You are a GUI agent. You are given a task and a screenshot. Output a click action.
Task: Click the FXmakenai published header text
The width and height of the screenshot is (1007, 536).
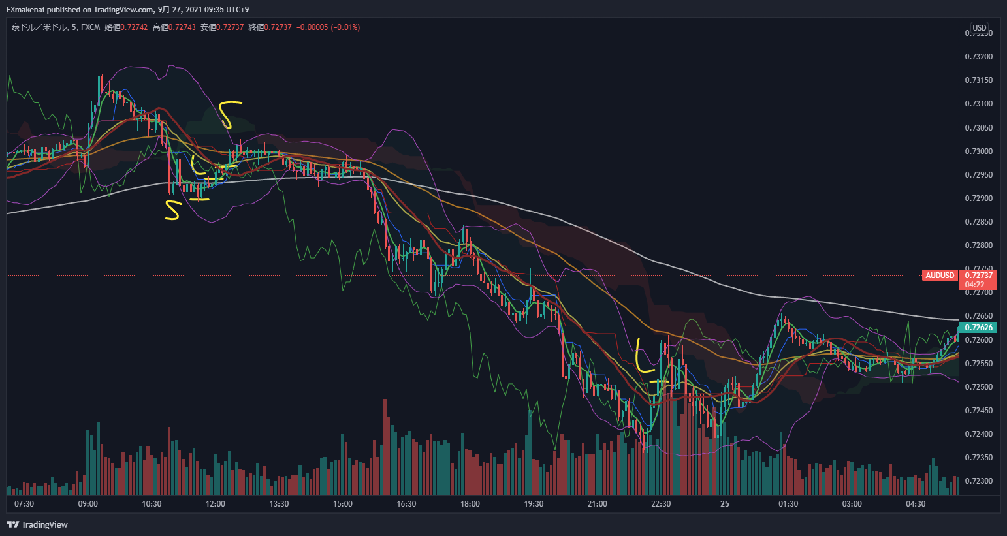[127, 9]
